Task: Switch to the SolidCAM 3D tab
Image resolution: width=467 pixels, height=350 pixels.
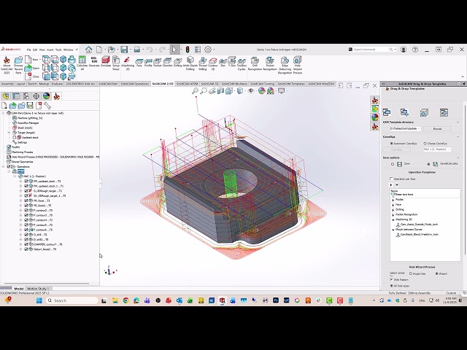Action: coord(209,84)
